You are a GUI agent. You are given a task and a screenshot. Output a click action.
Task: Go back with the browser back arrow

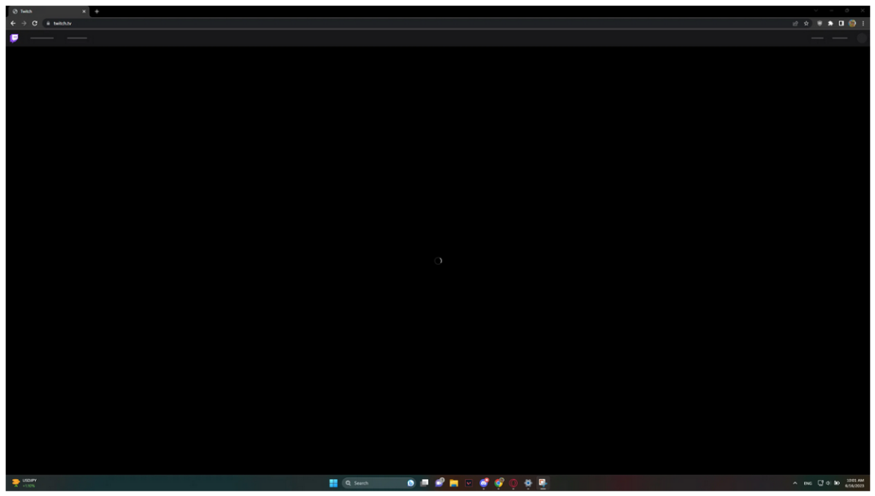pos(13,23)
